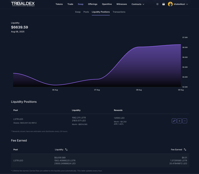The image size is (199, 174).
Task: Click the Shares: 5833.031 (42.195%) text
Action: 25,123
